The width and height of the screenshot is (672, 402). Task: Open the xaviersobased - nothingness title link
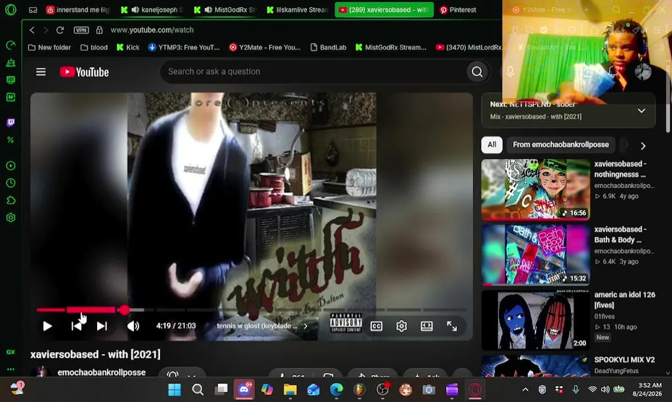pos(620,169)
